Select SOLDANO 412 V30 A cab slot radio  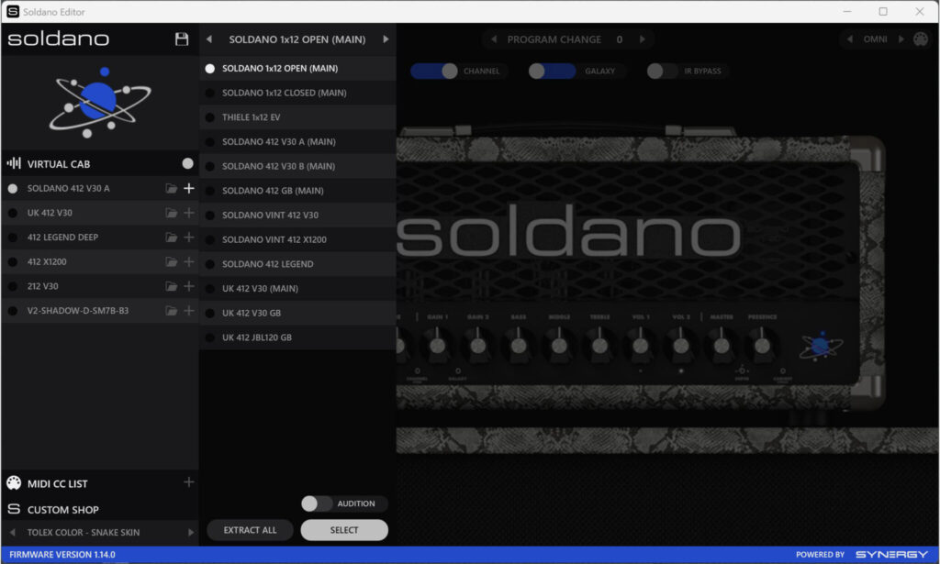[13, 189]
